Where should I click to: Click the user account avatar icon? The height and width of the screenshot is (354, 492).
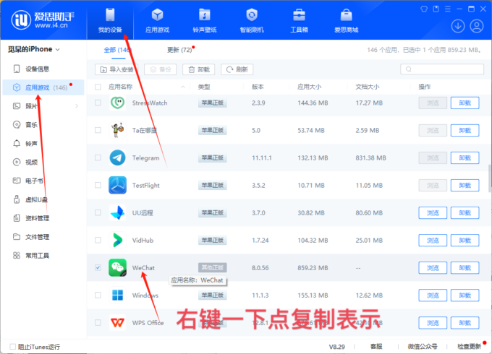477,26
